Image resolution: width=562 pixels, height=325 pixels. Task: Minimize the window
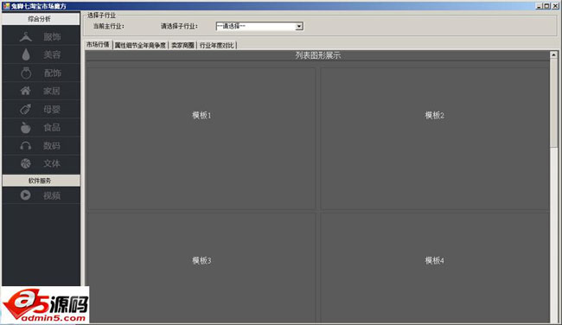click(540, 6)
